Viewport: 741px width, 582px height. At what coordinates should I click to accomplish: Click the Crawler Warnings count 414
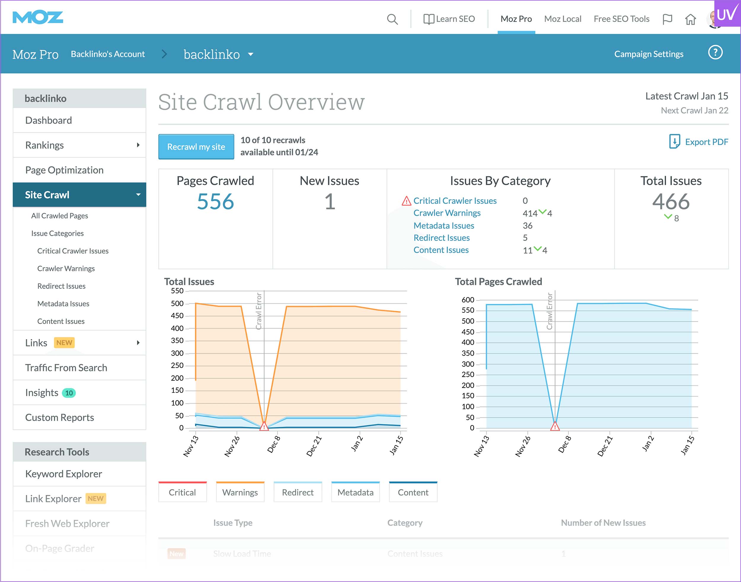(x=530, y=213)
